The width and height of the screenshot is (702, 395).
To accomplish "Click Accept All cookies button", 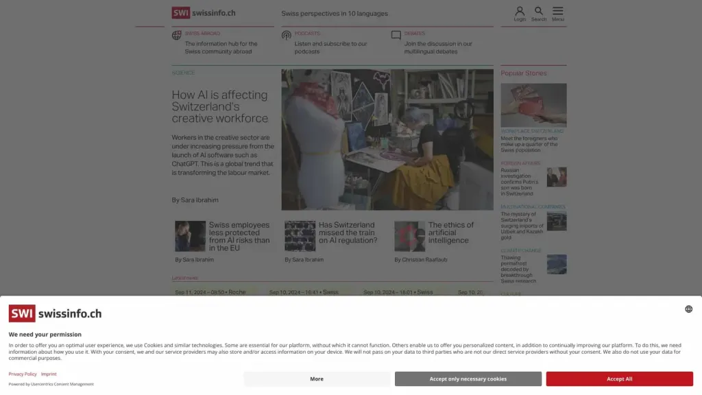I will point(619,379).
